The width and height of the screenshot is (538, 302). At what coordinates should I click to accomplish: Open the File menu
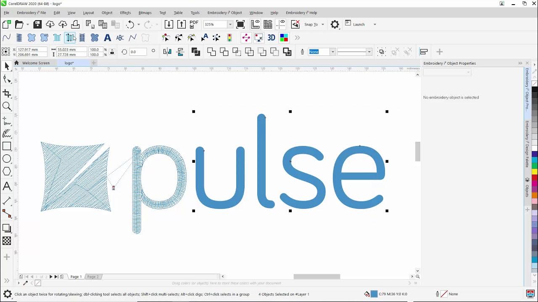pos(6,13)
